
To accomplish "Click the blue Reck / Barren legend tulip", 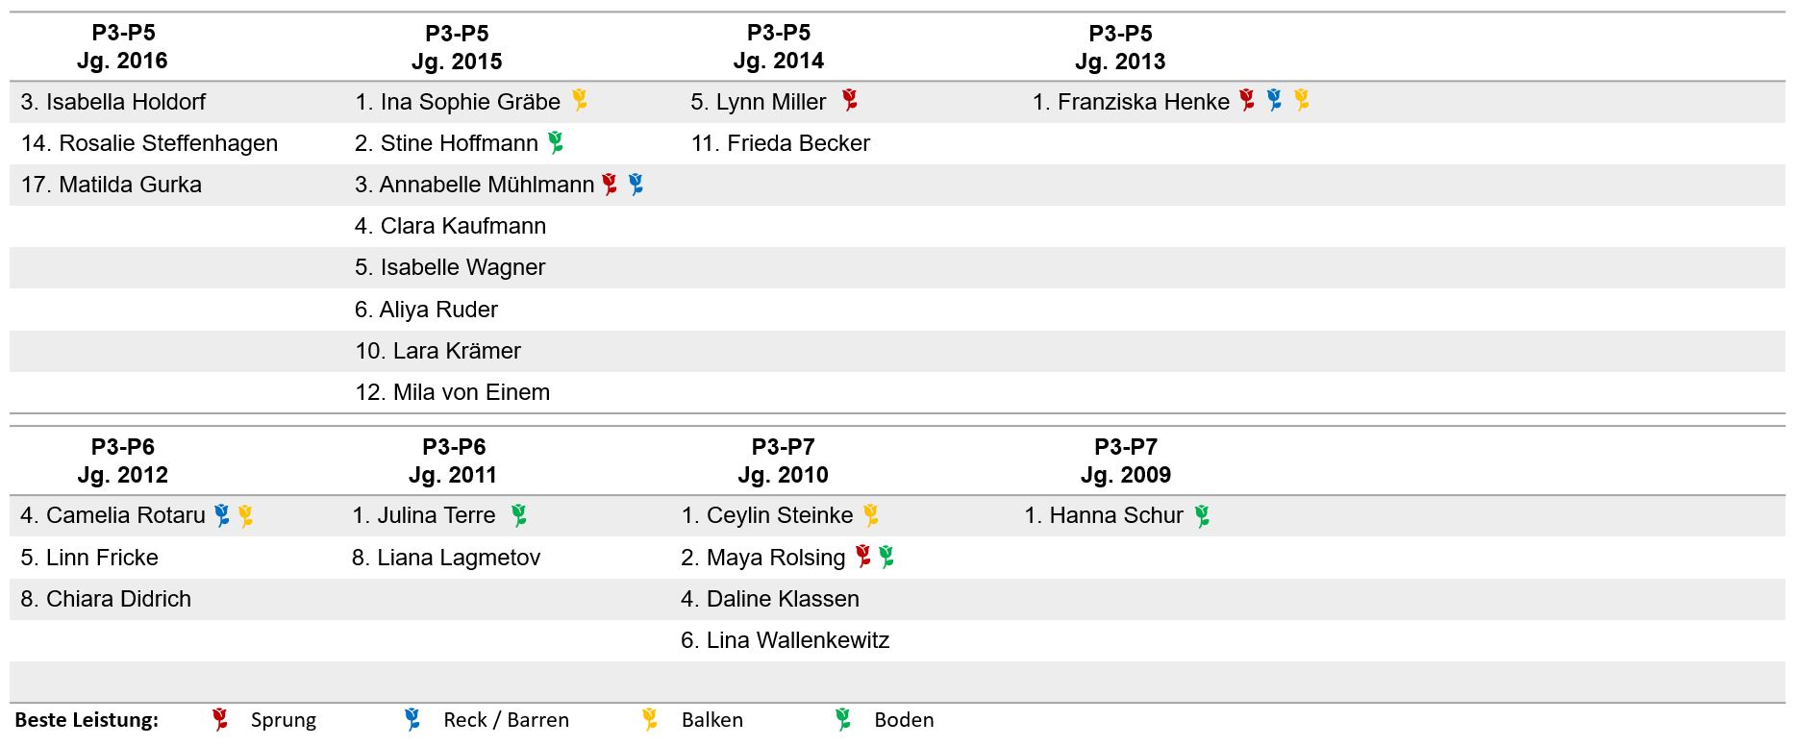I will click(412, 719).
